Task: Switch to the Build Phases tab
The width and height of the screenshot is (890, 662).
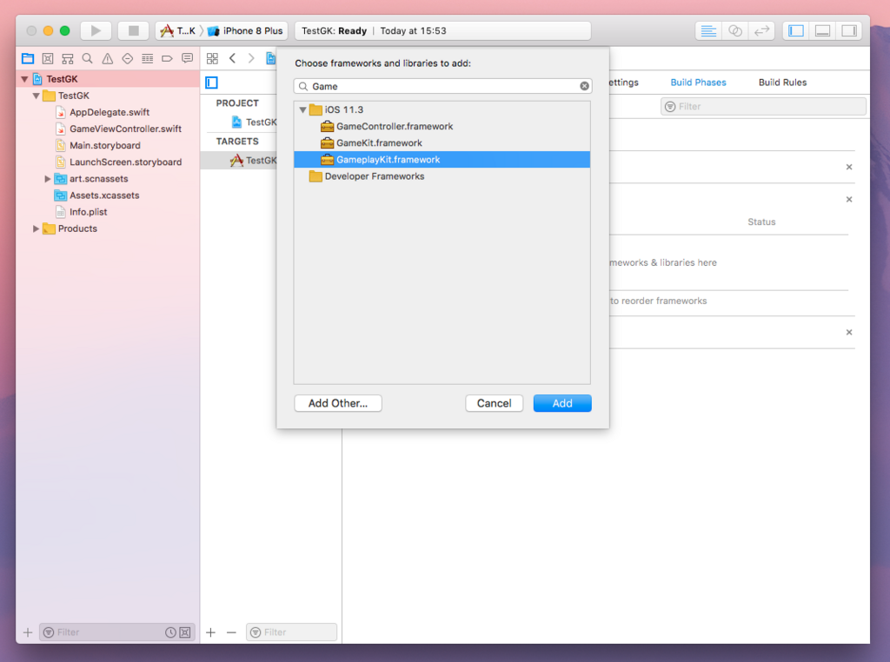Action: (x=698, y=83)
